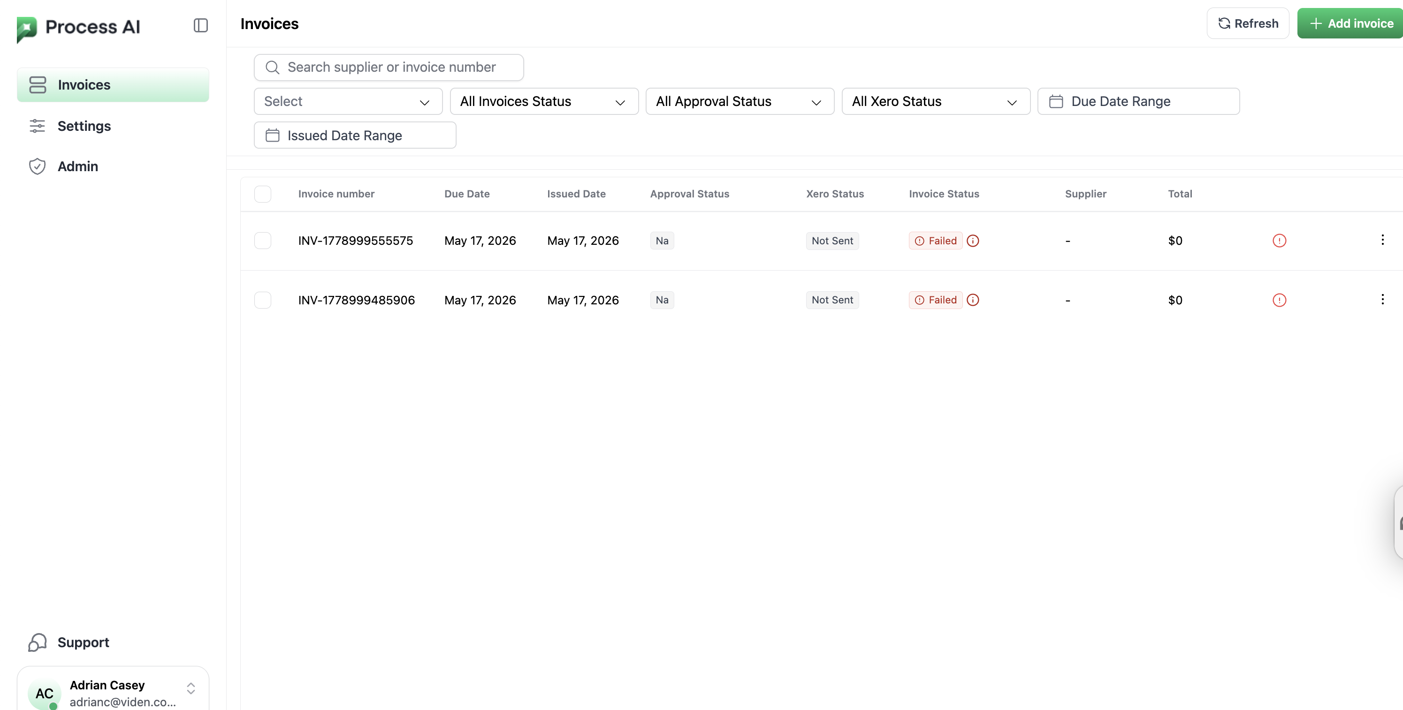Click the Xero Status column header
Image resolution: width=1403 pixels, height=710 pixels.
point(835,194)
